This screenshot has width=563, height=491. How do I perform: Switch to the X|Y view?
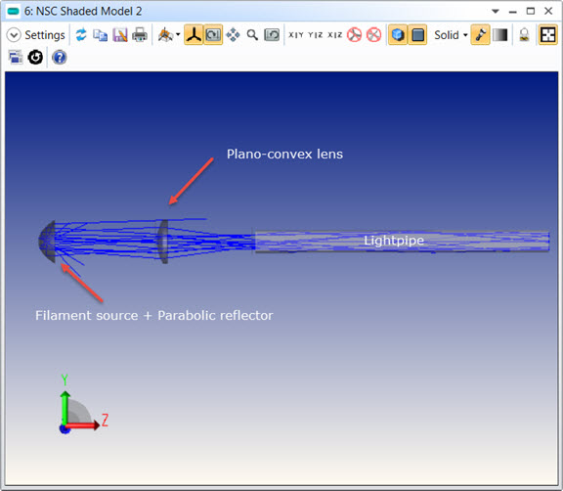296,35
